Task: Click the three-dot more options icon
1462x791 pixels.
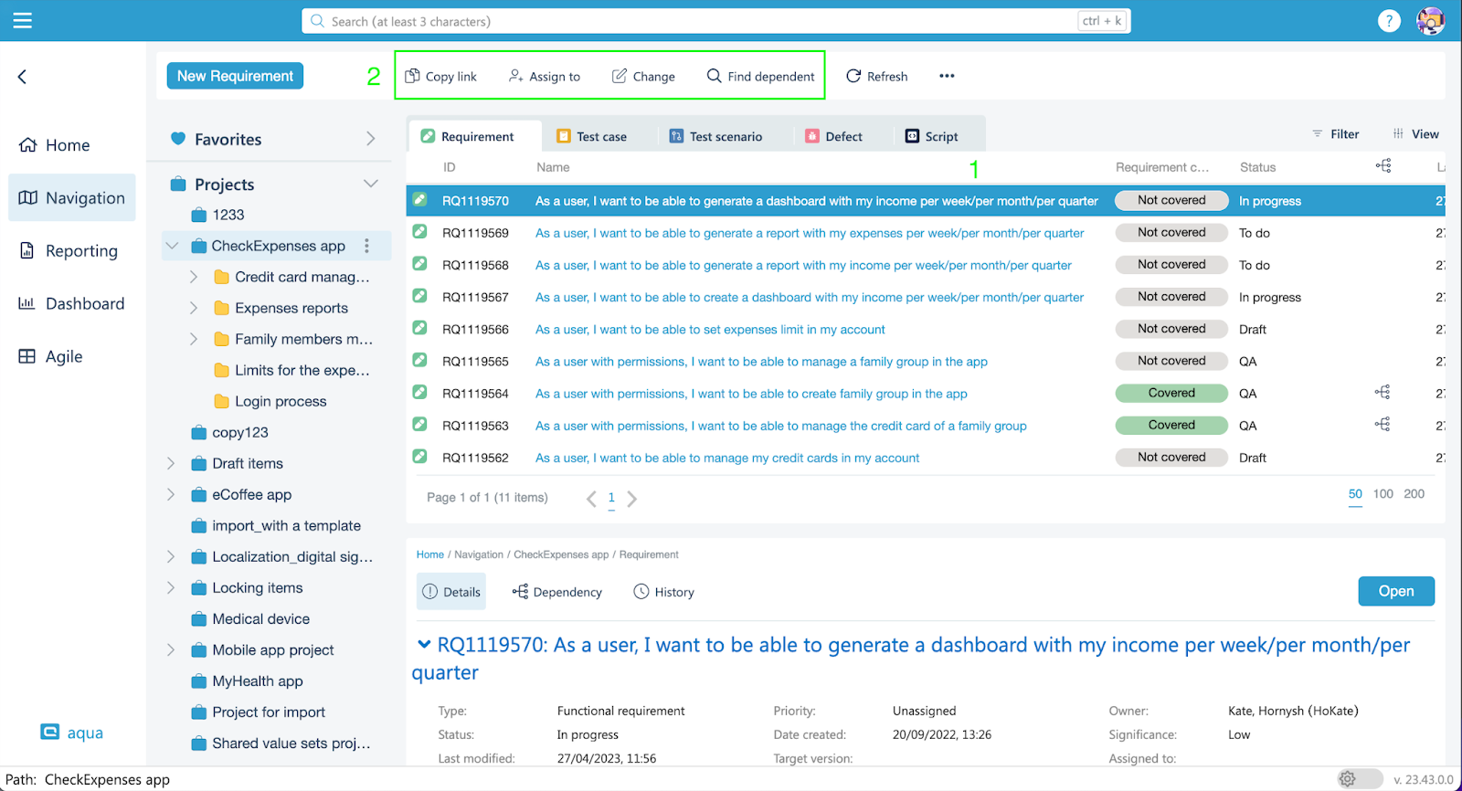Action: tap(947, 76)
